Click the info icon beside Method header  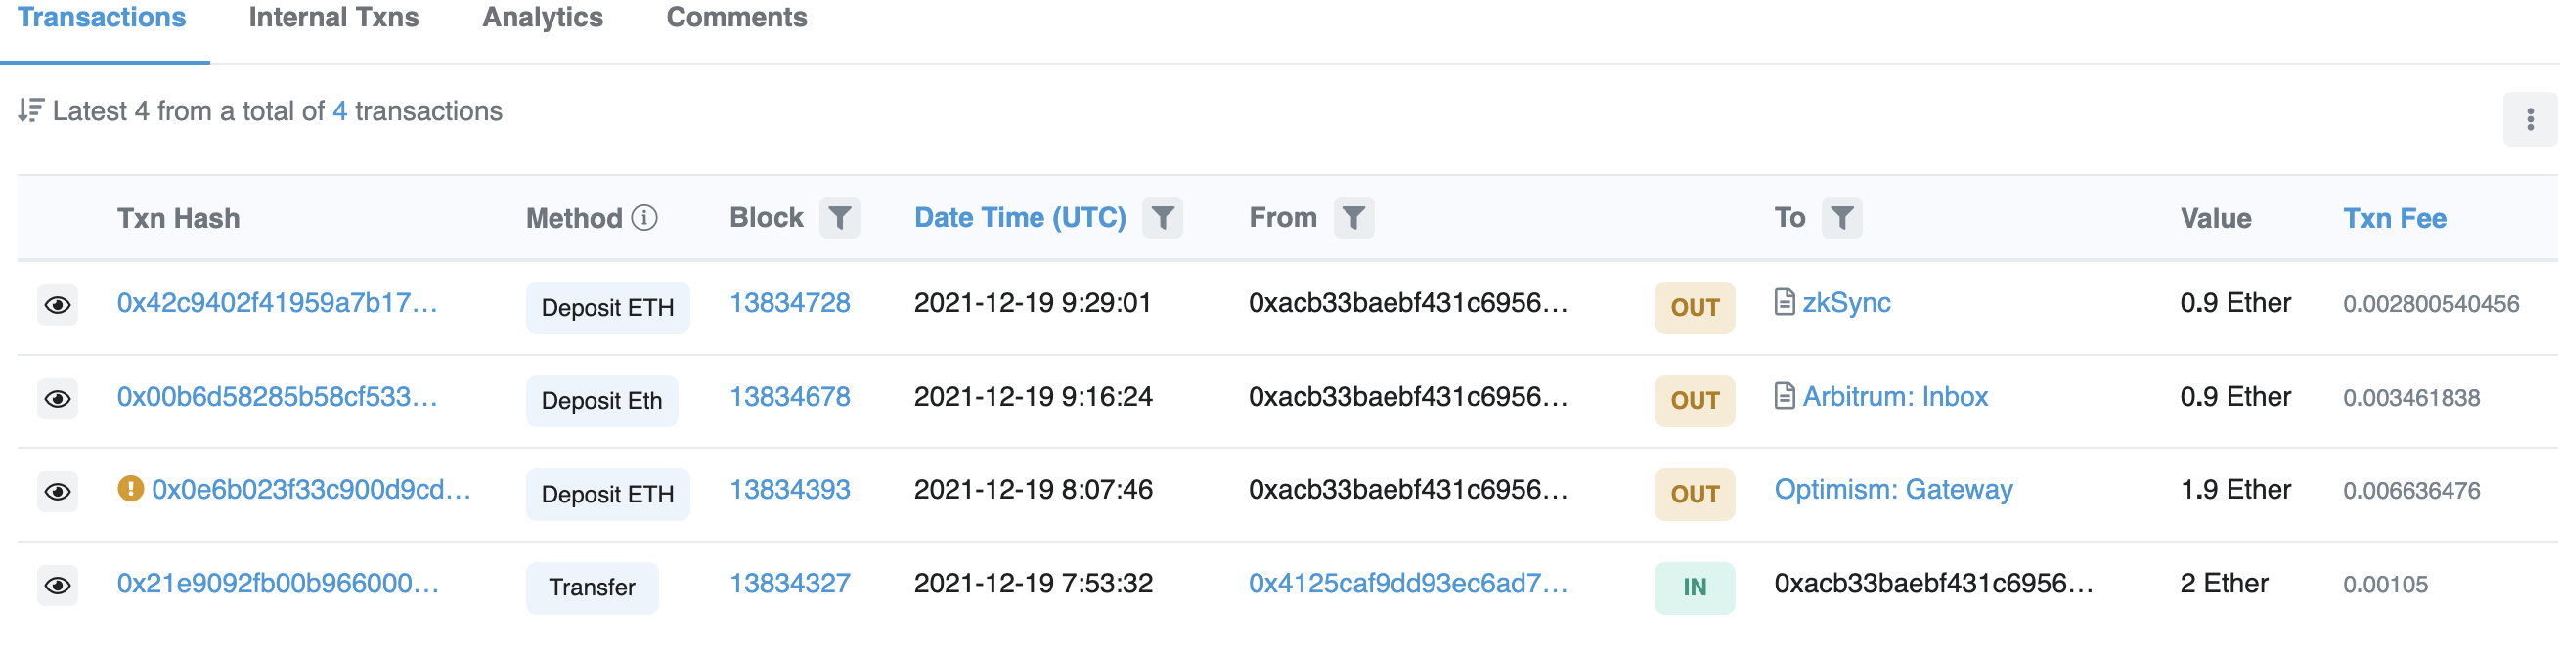click(x=645, y=217)
